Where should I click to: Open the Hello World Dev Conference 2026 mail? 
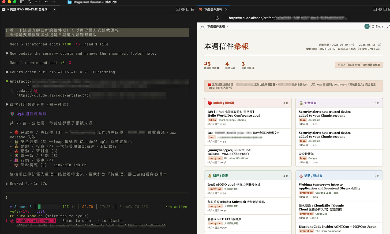click(x=248, y=118)
